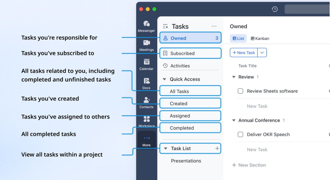Open the Presentations task list
The image size is (335, 180).
pyautogui.click(x=186, y=161)
